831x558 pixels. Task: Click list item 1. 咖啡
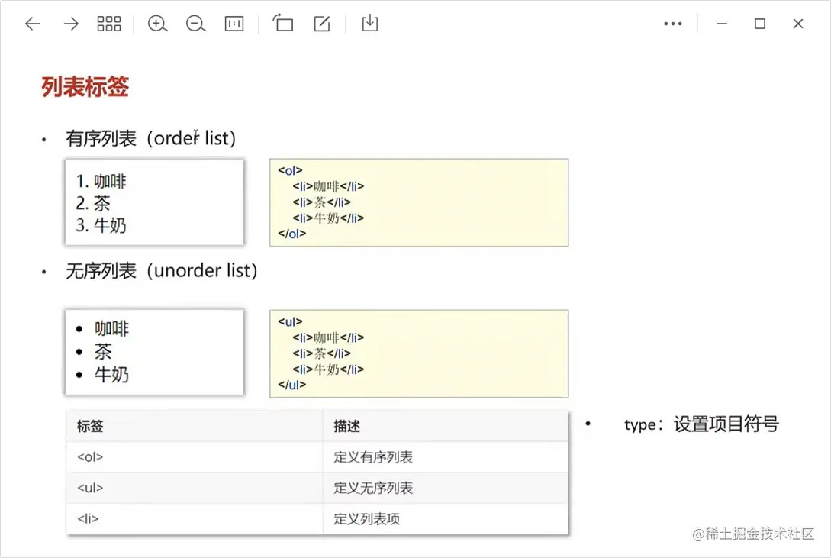[x=101, y=181]
